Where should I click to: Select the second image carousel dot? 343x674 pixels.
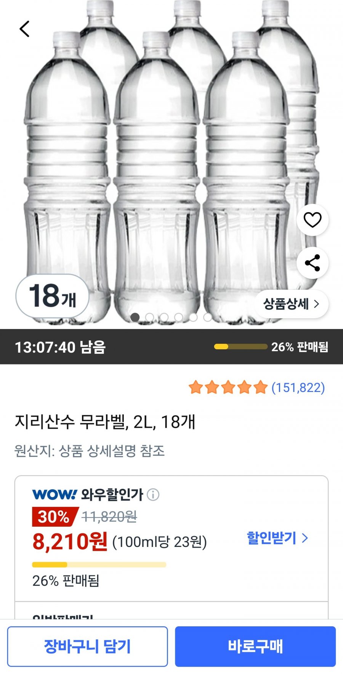click(149, 317)
